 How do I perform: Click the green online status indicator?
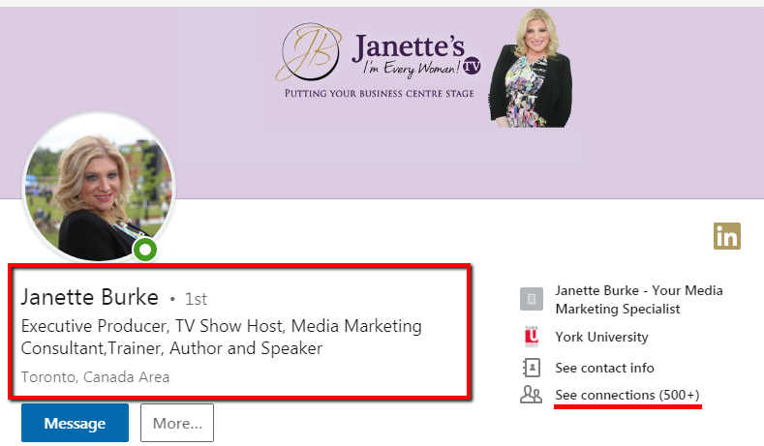(x=145, y=251)
